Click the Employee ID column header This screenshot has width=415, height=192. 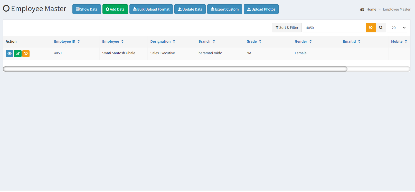point(64,41)
